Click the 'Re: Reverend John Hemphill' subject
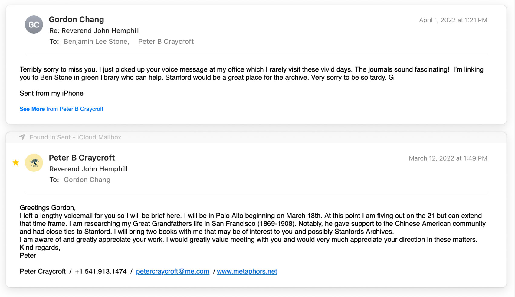The image size is (515, 297). pos(94,31)
